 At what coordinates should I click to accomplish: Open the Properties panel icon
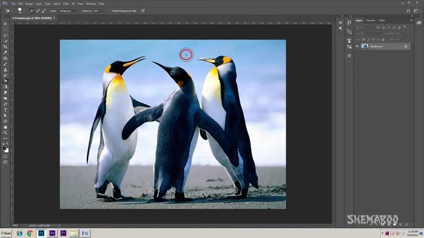click(x=349, y=32)
